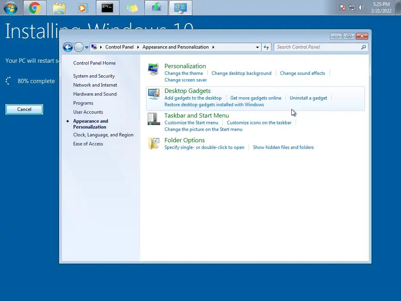The image size is (401, 301).
Task: Refresh the Control Panel page
Action: point(266,47)
